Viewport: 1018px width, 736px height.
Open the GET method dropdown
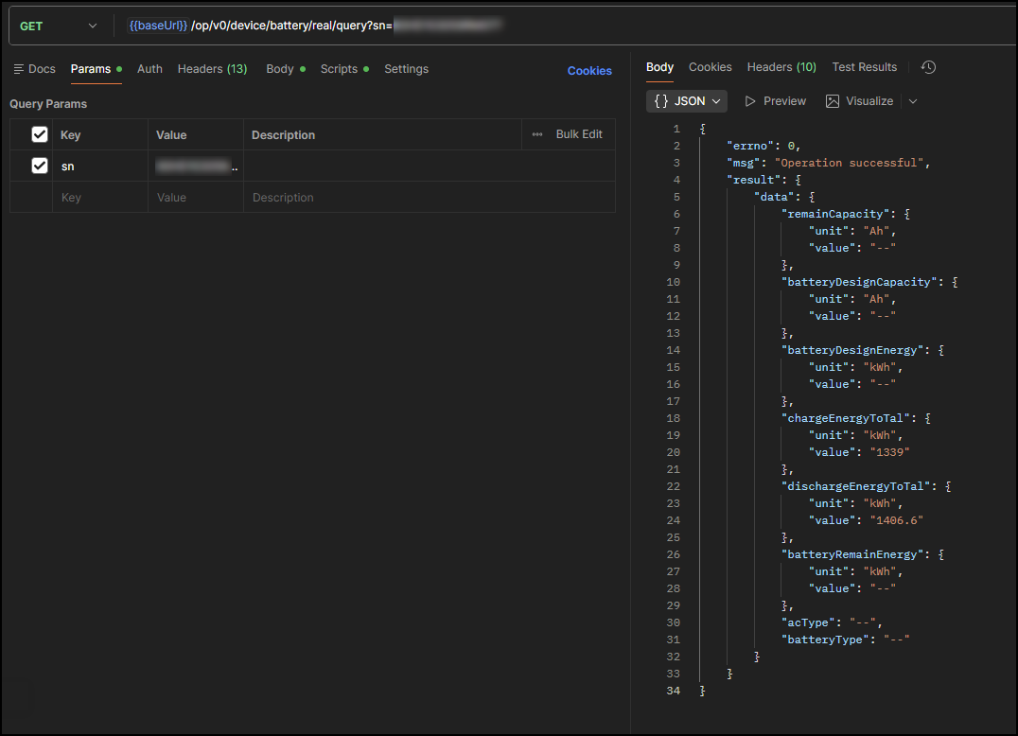(57, 26)
